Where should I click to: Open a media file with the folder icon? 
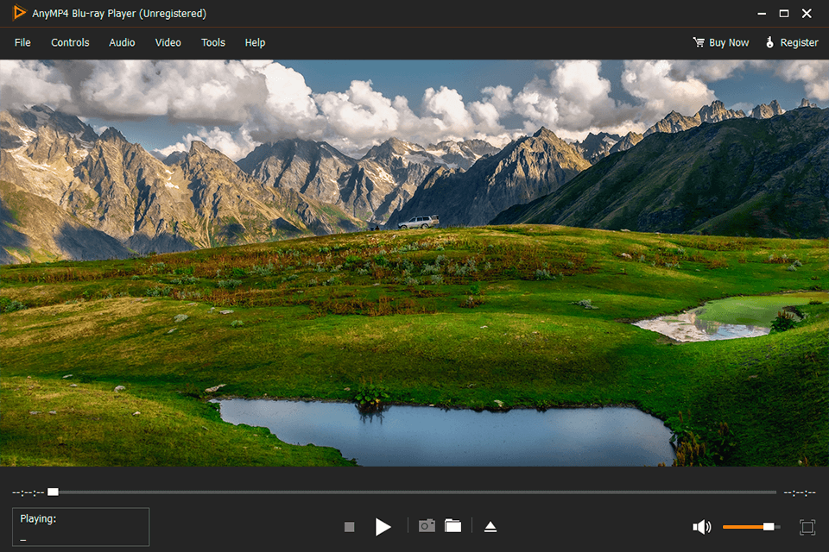point(452,526)
